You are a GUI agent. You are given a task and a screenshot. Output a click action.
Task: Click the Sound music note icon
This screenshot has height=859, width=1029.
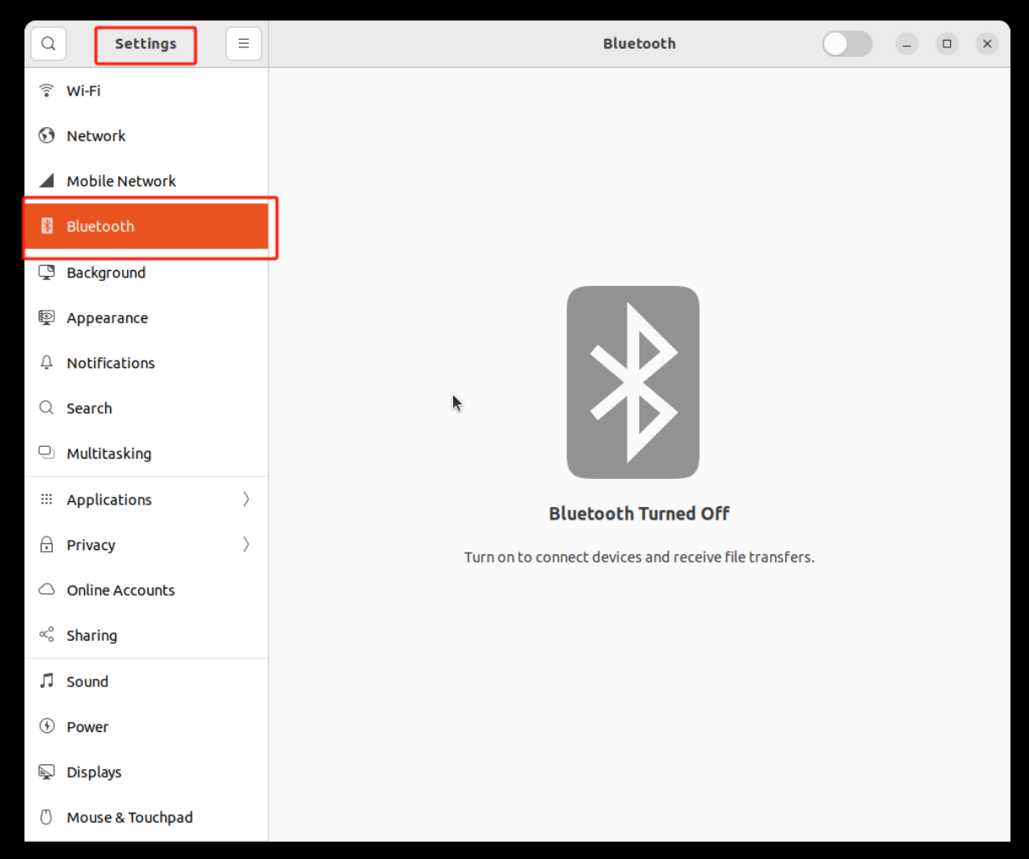tap(47, 681)
